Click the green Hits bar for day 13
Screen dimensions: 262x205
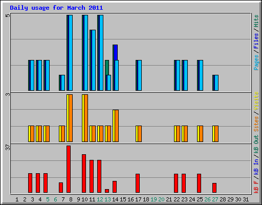[x=107, y=68]
